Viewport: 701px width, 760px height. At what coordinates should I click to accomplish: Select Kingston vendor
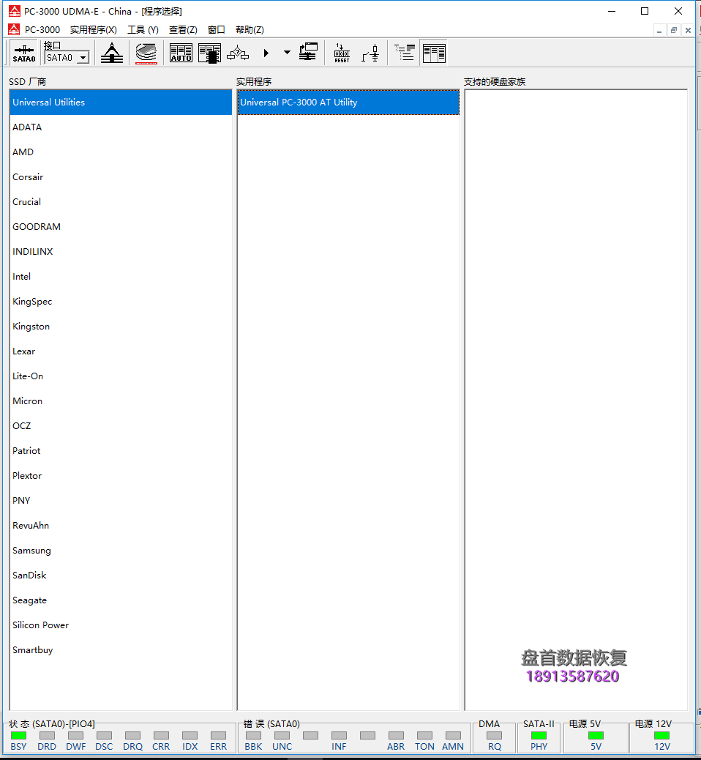tap(121, 327)
